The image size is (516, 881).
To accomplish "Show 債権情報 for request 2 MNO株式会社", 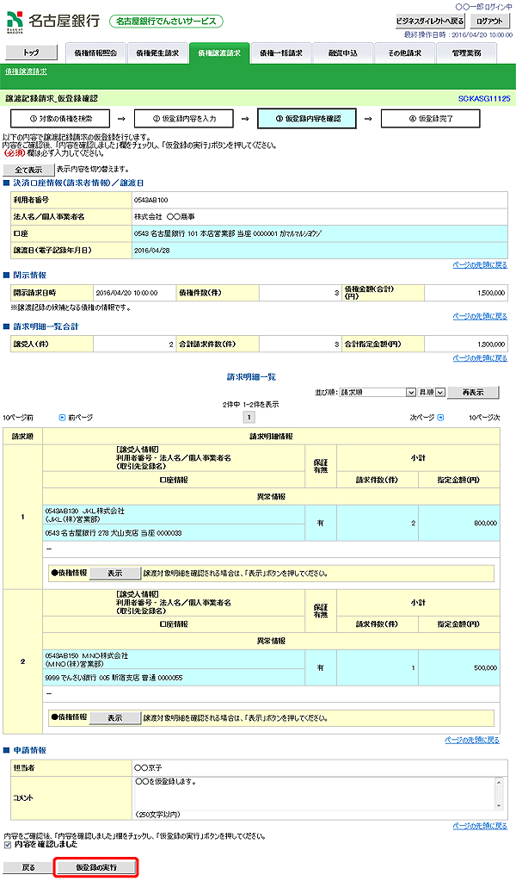I will point(115,717).
